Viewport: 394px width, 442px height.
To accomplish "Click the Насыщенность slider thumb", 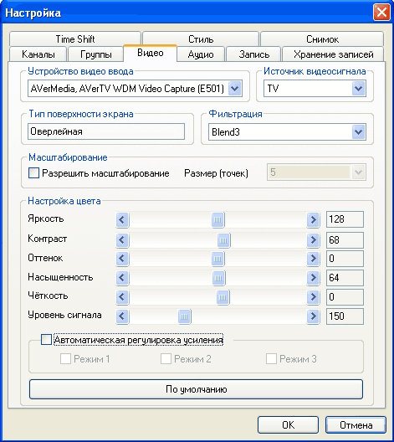I will (218, 278).
